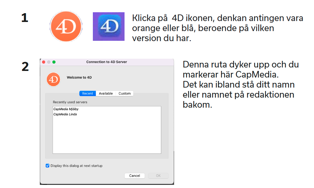Viewport: 314px width, 188px height.
Task: Select the Custom tab
Action: tap(125, 94)
